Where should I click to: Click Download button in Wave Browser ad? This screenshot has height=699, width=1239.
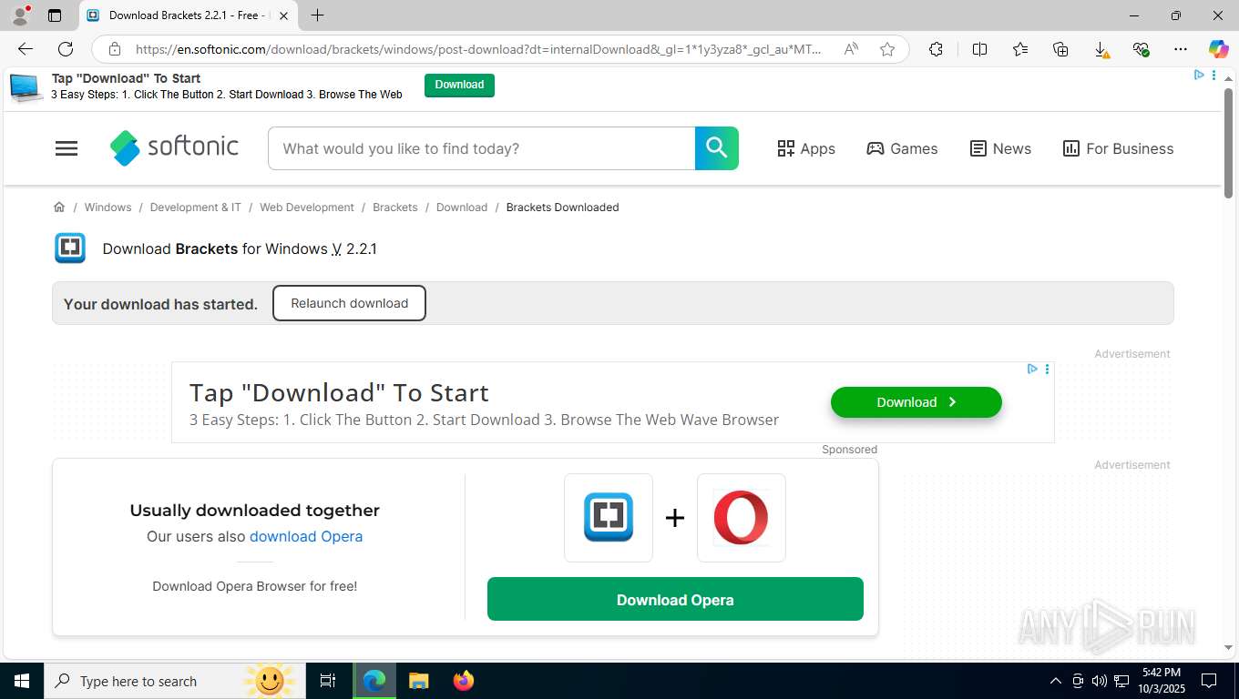(x=916, y=402)
